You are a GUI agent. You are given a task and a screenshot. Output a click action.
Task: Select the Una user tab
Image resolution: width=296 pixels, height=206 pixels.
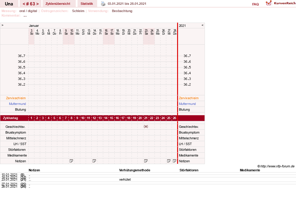click(x=9, y=4)
